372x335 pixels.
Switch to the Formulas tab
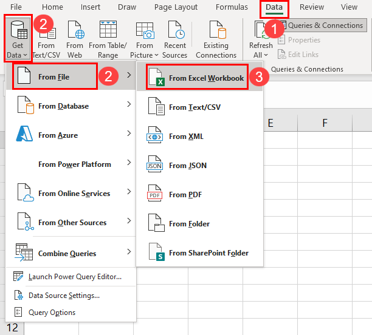click(232, 7)
